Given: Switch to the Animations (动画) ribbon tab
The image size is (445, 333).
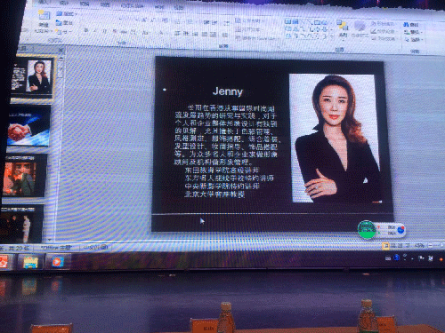Looking at the screenshot, I should pyautogui.click(x=105, y=4).
